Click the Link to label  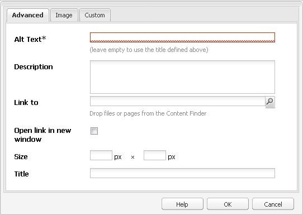click(x=26, y=103)
